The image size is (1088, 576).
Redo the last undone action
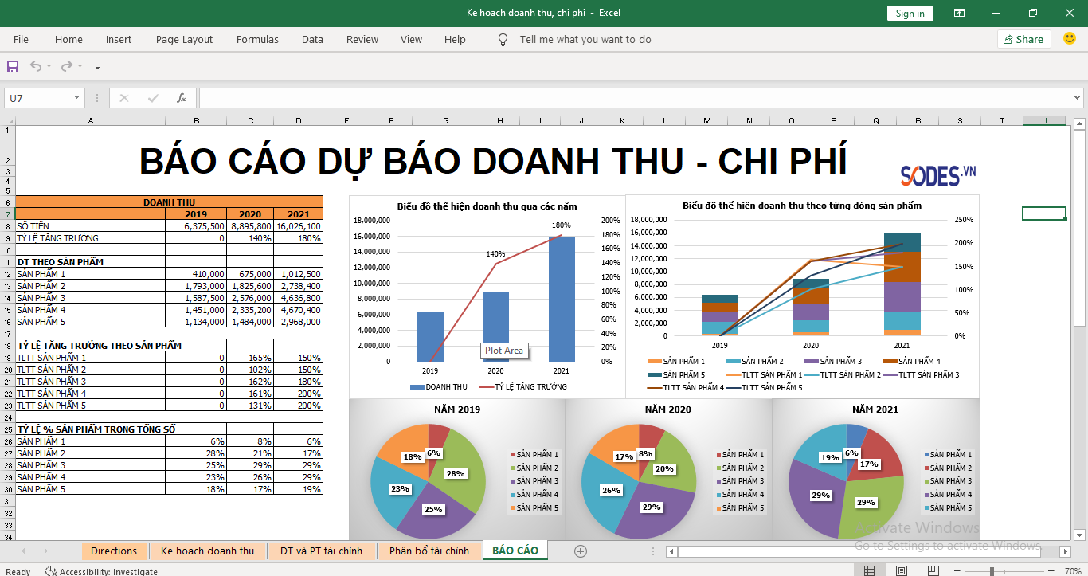(x=67, y=66)
